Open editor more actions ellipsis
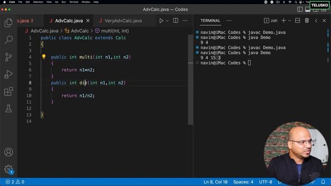Screen dimensions: 331x186 tap(185, 21)
